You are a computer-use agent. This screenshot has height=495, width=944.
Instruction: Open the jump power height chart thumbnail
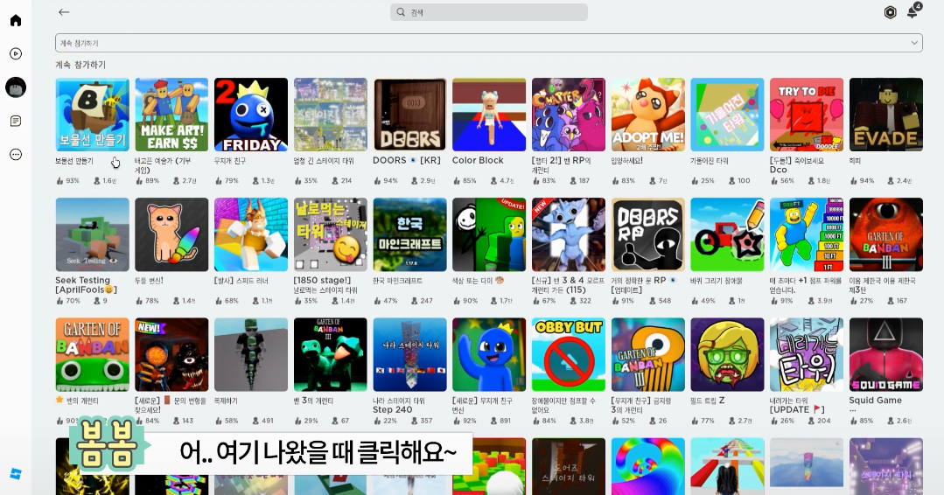tap(807, 234)
